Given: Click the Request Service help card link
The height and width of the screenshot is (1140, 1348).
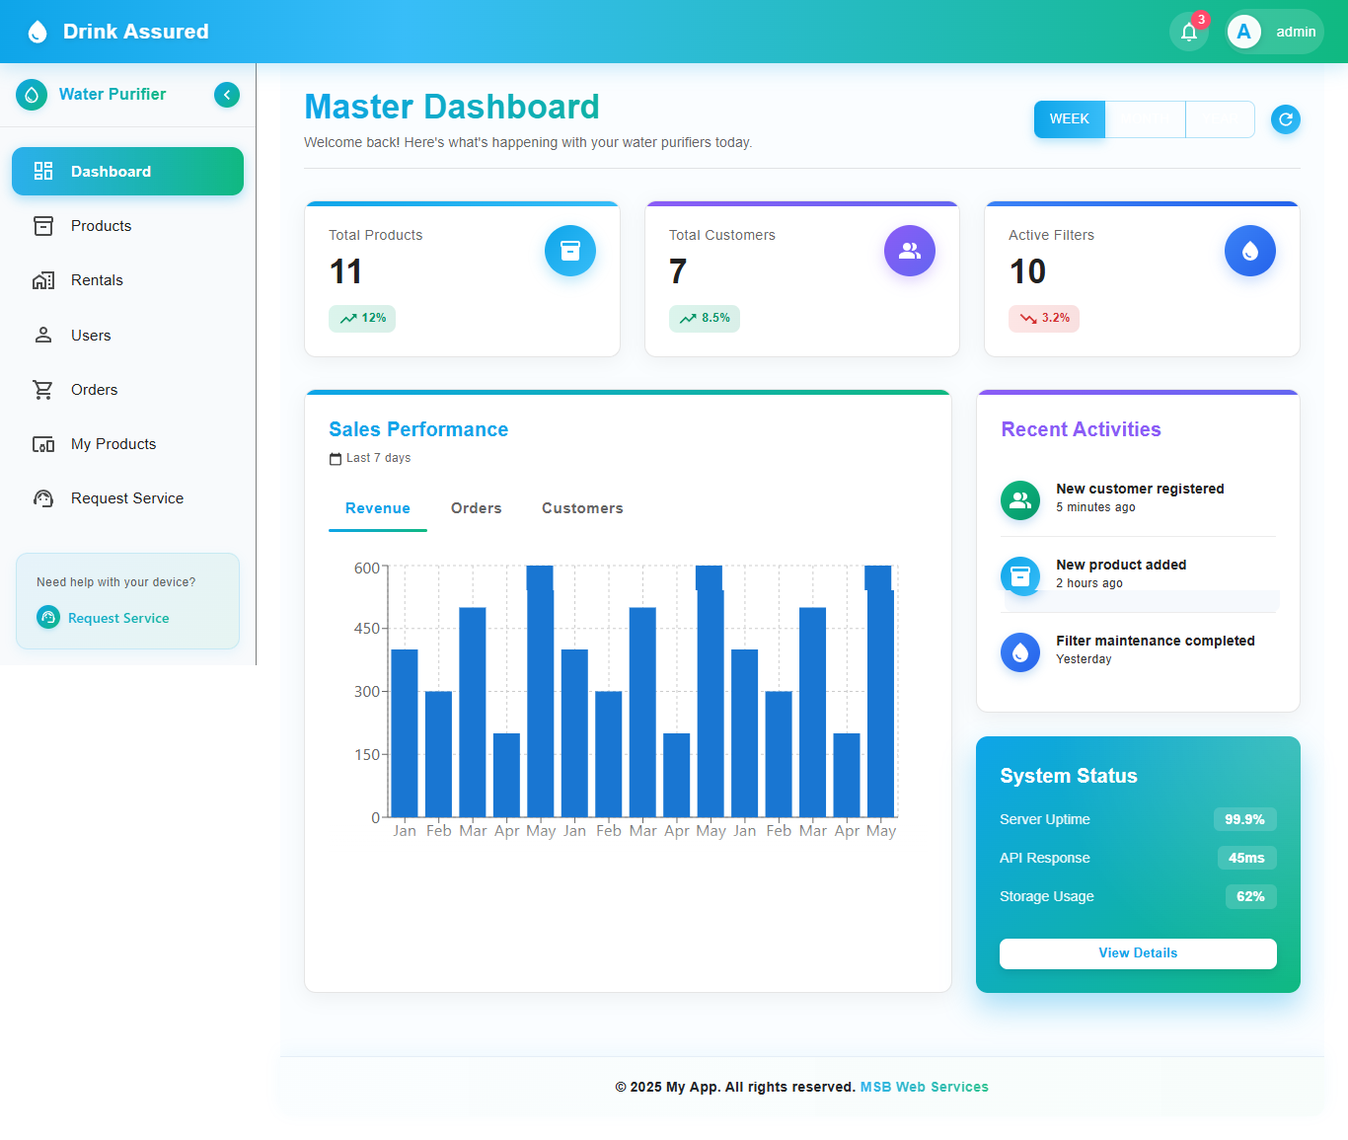Looking at the screenshot, I should (x=118, y=618).
